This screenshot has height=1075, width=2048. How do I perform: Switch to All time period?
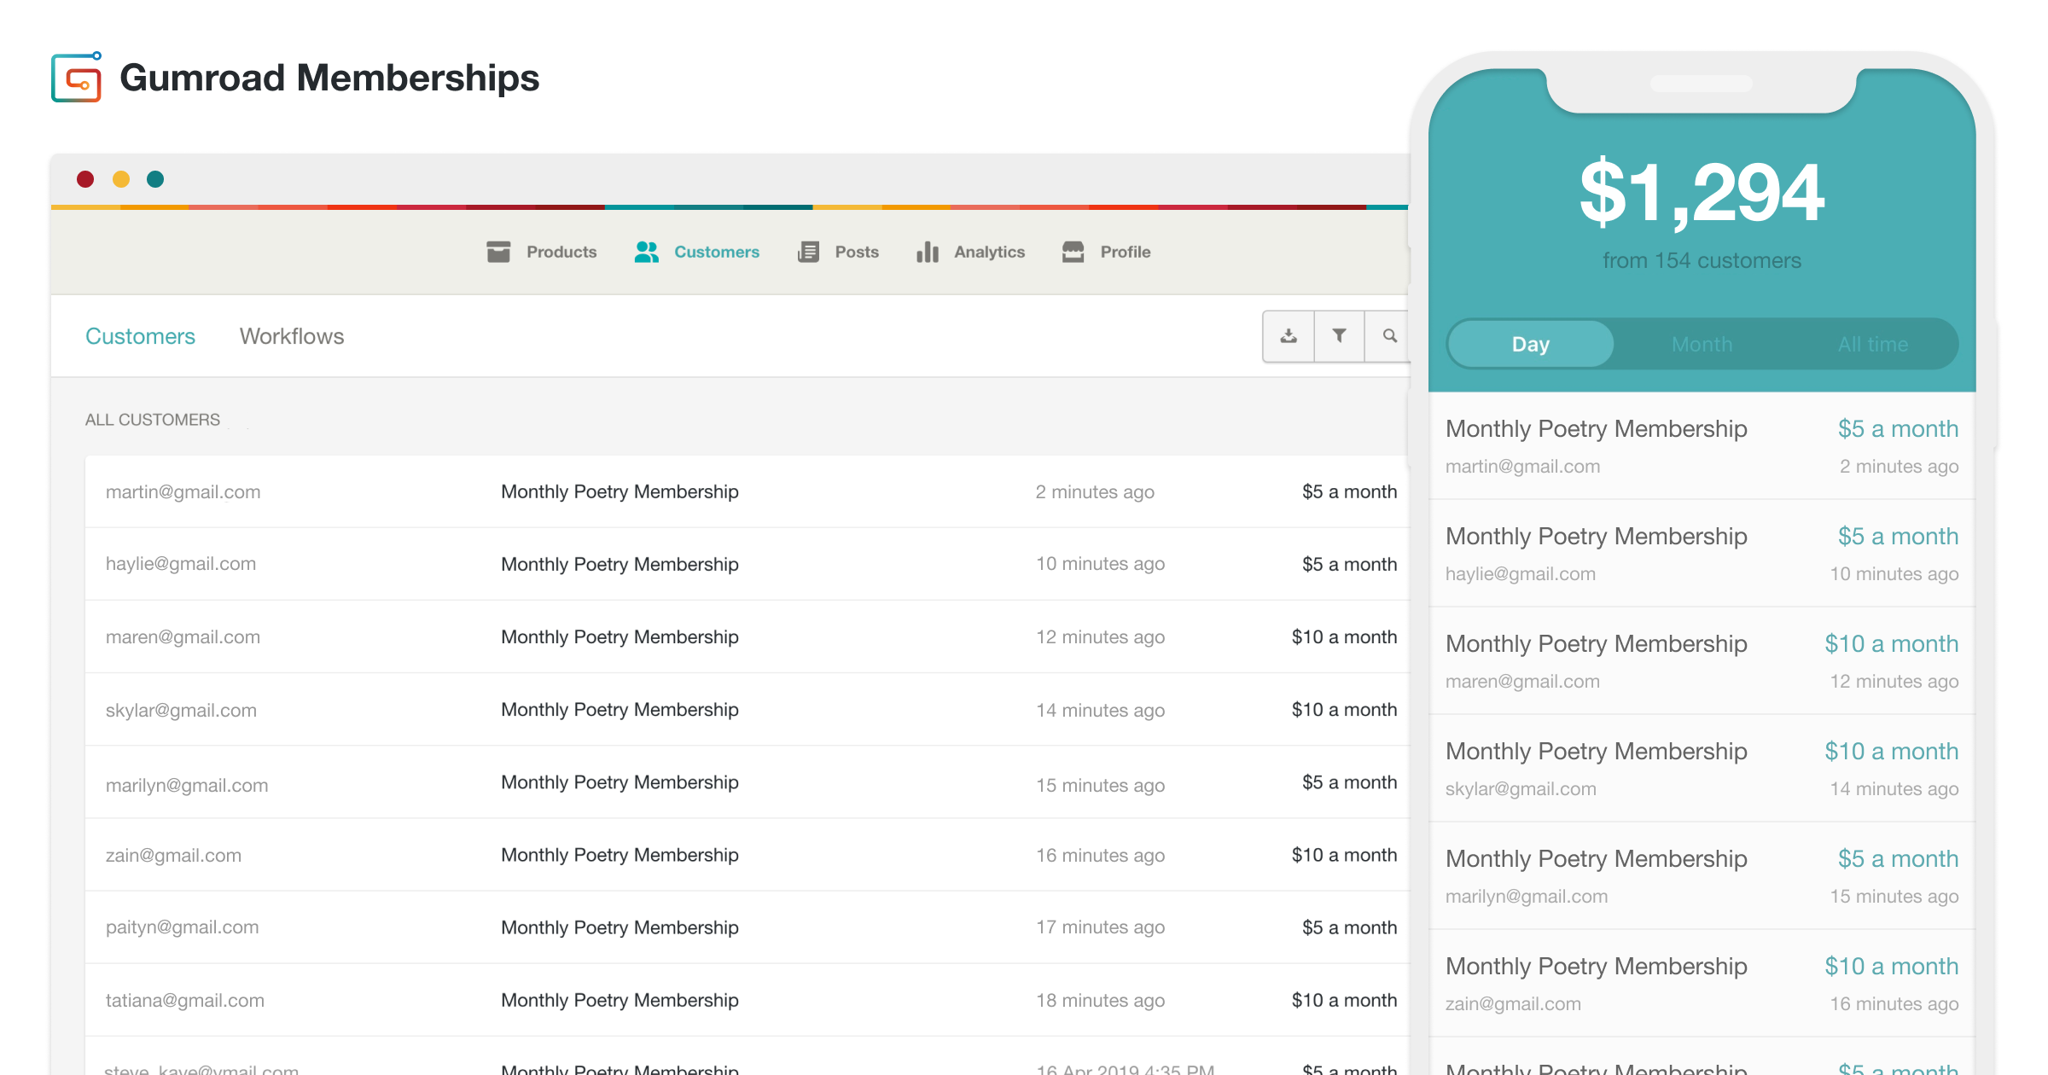[1872, 344]
